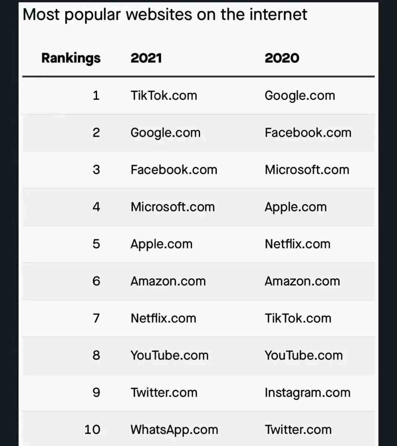
Task: Click Amazon.com in the 2021 column
Action: 168,281
